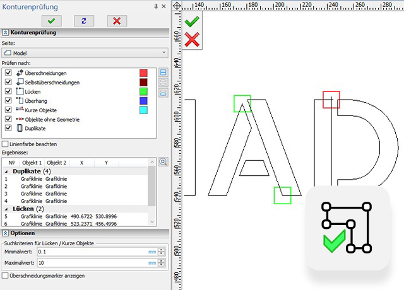Click the top blue select-all list button
Screen dimensions: 404x290
(x=163, y=72)
